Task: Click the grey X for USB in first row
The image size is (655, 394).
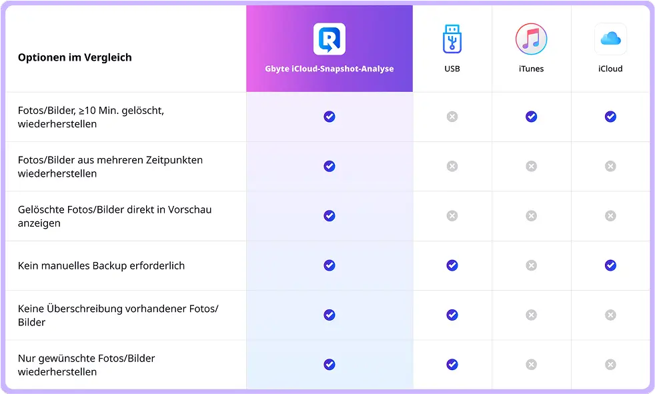Action: 452,117
